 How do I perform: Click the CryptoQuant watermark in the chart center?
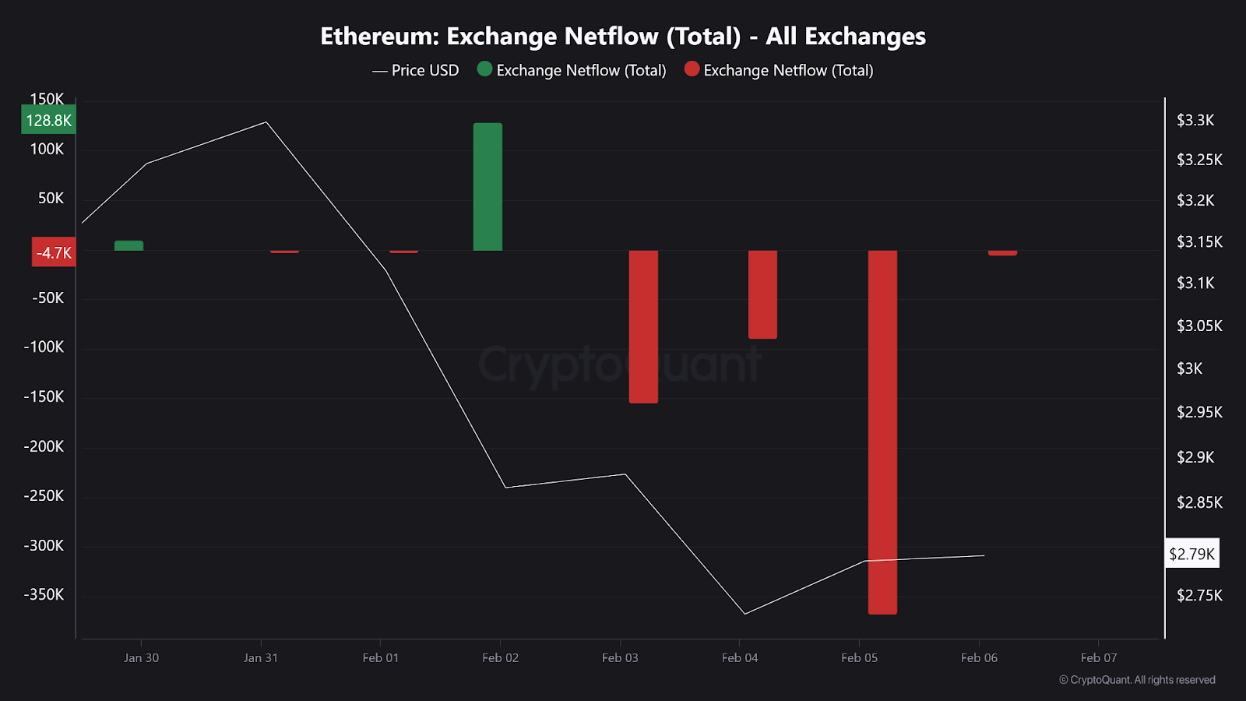tap(619, 365)
